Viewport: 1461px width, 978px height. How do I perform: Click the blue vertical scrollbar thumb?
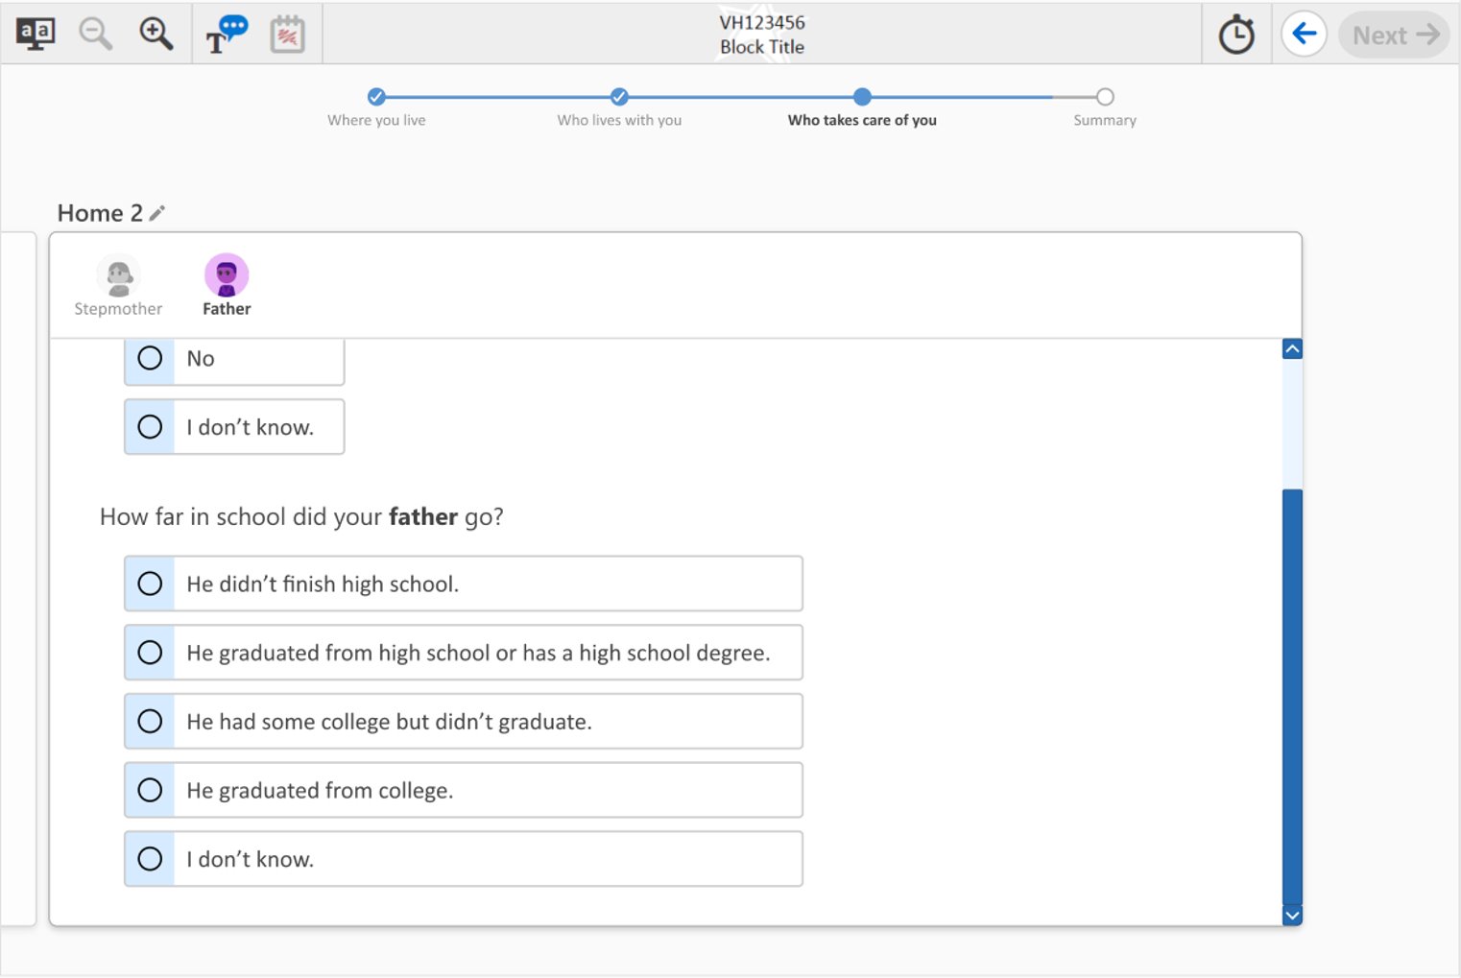[1292, 696]
